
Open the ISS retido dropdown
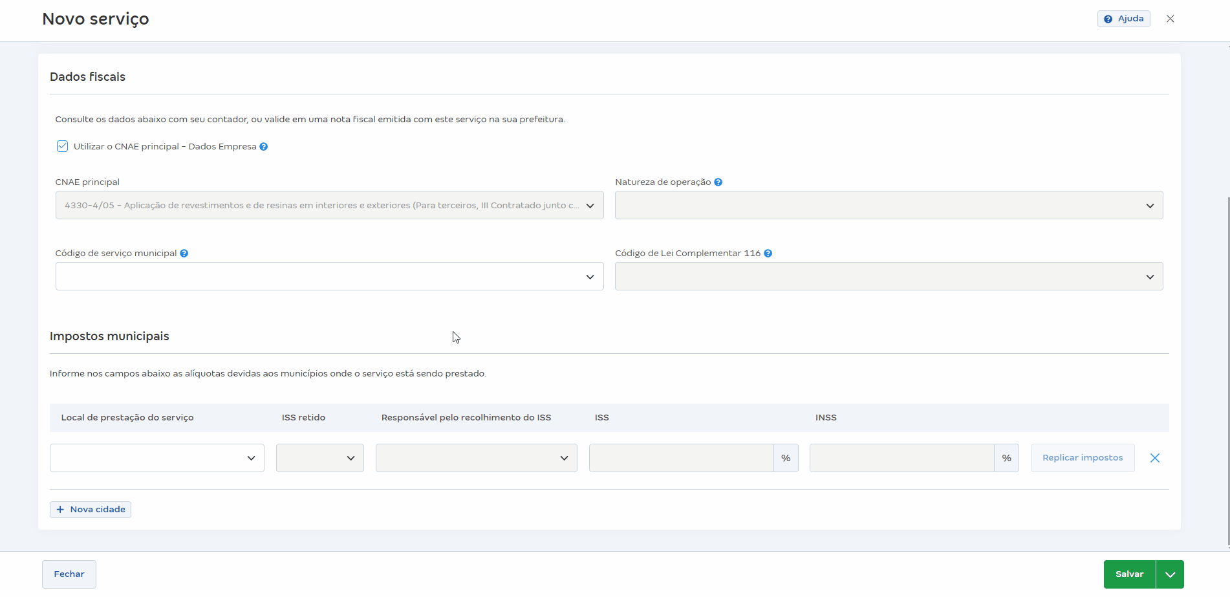pos(319,458)
